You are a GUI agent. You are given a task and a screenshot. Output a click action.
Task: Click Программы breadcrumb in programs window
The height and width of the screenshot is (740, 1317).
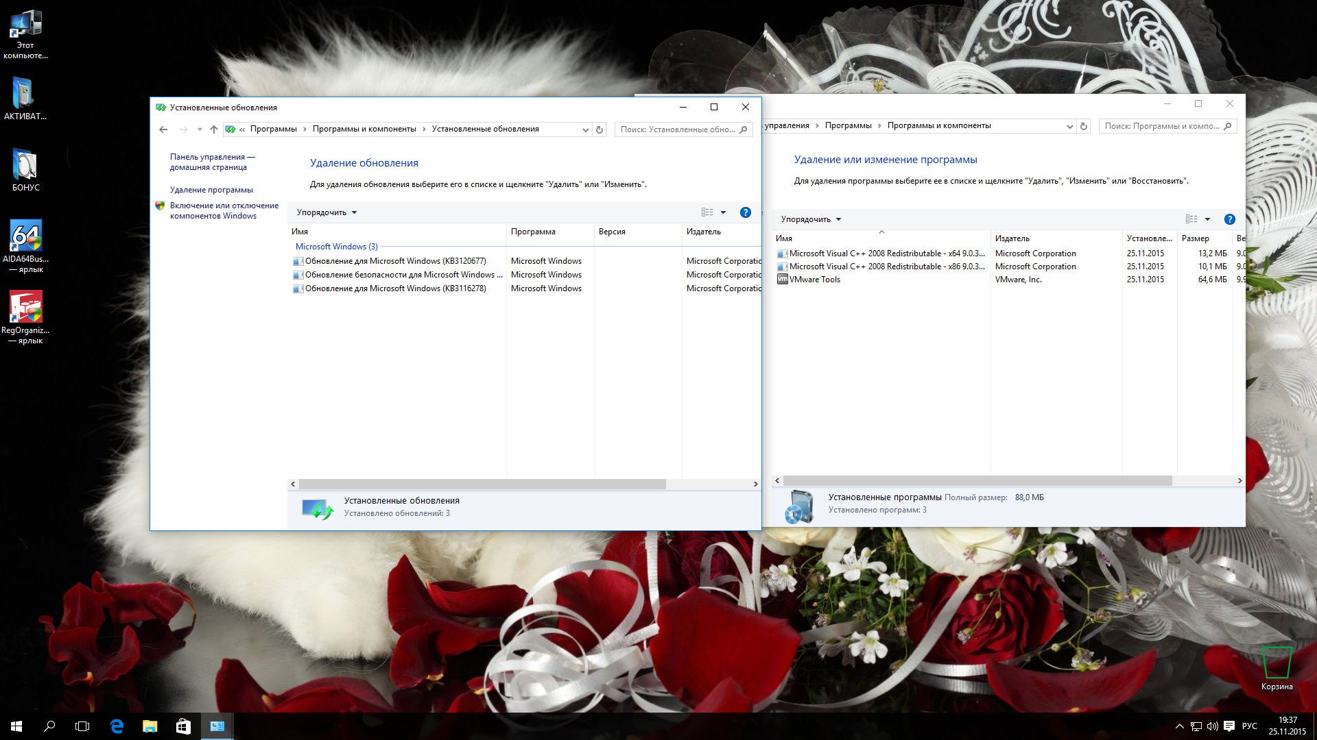(848, 126)
